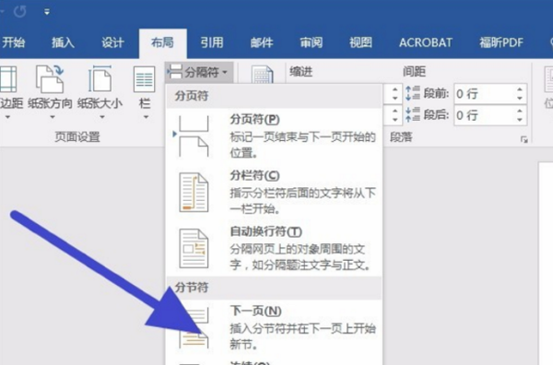Viewport: 553px width, 365px height.
Task: Open the 段落 paragraph dialog launcher
Action: (x=524, y=140)
